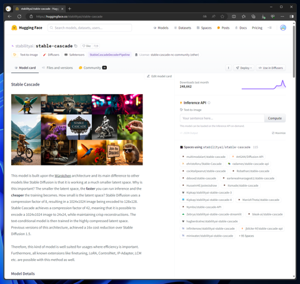
Task: Open the jbilcke-hf/stable-cascade-api space
Action: pyautogui.click(x=262, y=228)
